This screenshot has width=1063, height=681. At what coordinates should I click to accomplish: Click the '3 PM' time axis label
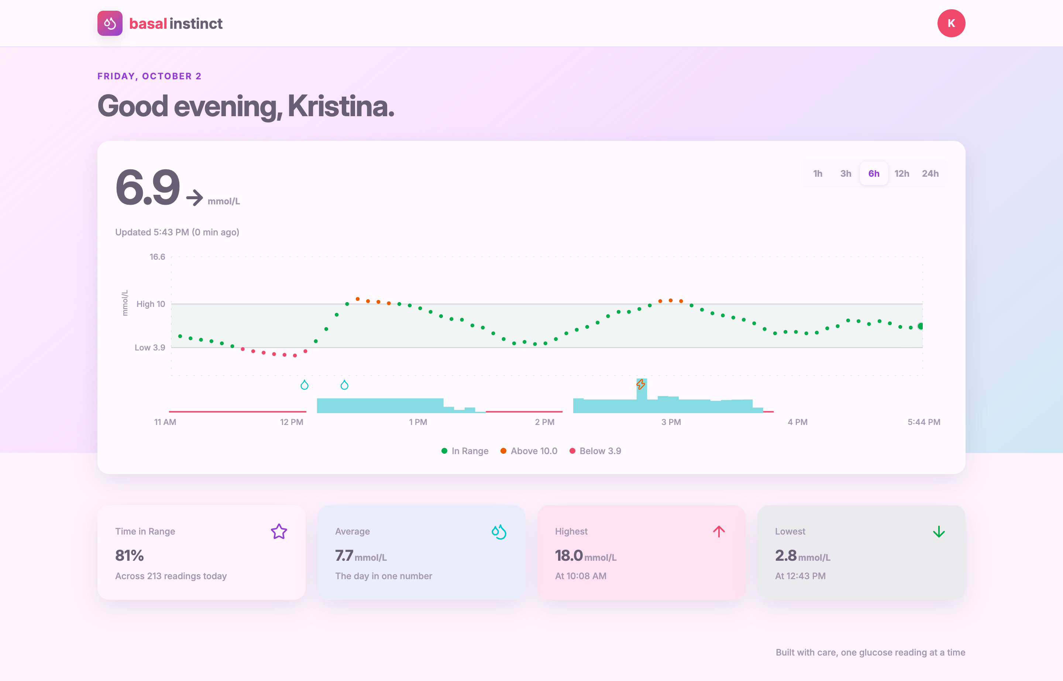click(x=671, y=422)
